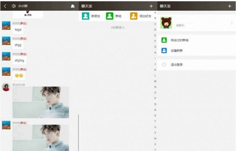
Task: Select the 'dfgfdg' message bubble
Action: coord(19,60)
